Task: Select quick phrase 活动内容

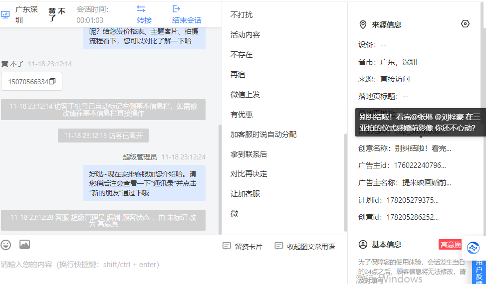Action: [x=245, y=35]
